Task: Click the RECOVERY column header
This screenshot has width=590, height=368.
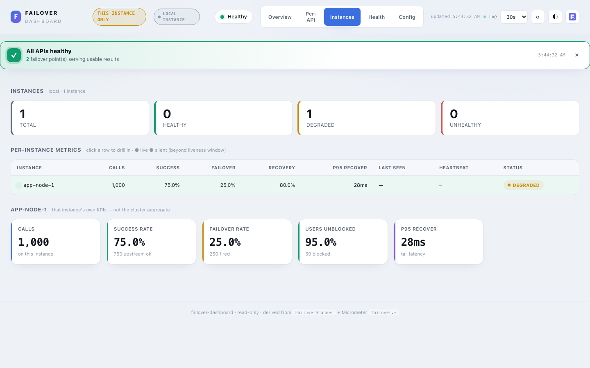Action: pos(282,168)
